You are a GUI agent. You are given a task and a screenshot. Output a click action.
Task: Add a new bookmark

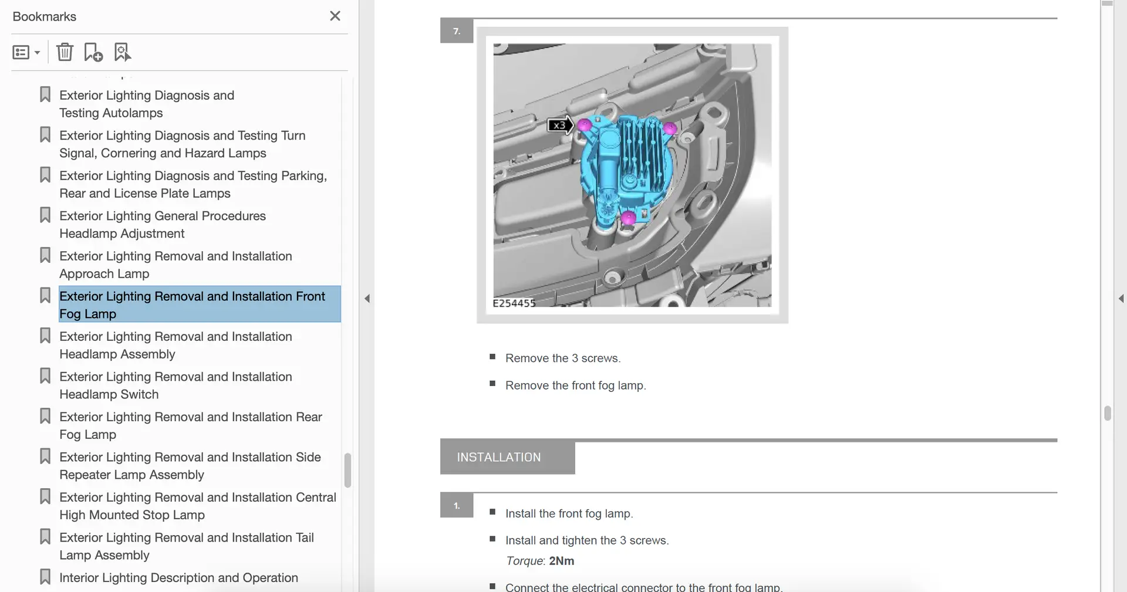tap(93, 52)
